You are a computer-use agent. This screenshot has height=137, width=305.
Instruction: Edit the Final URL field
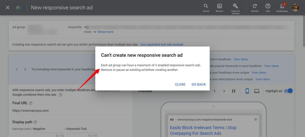tap(70, 111)
